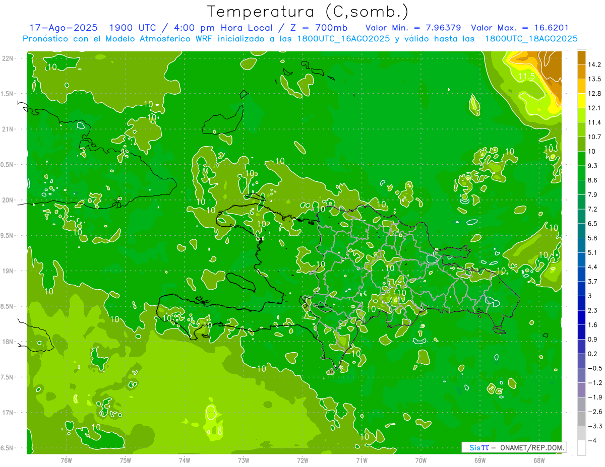
Task: Click the '68W' longitude axis label
Action: pyautogui.click(x=539, y=460)
